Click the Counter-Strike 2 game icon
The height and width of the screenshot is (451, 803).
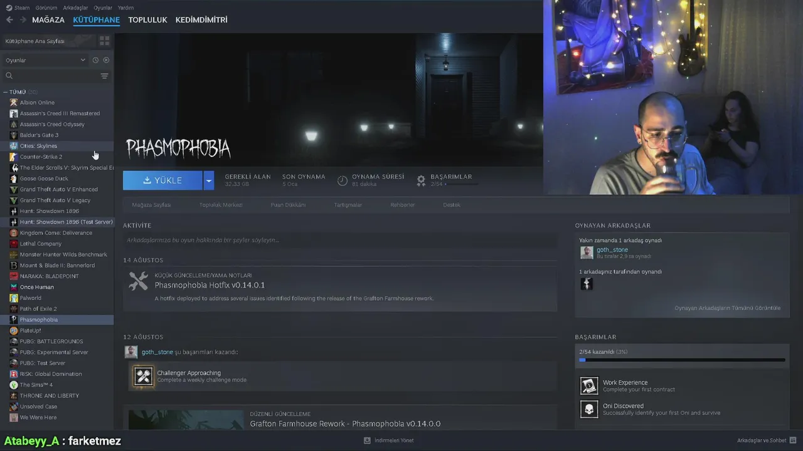[x=14, y=157]
